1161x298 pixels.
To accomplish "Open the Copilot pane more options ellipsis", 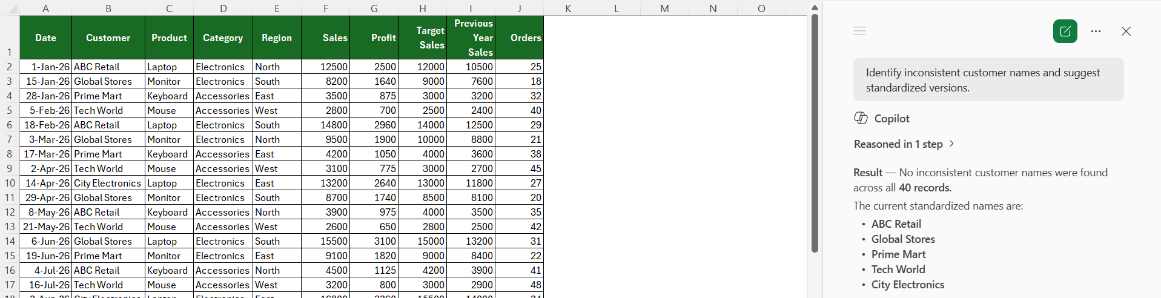I will click(1096, 31).
